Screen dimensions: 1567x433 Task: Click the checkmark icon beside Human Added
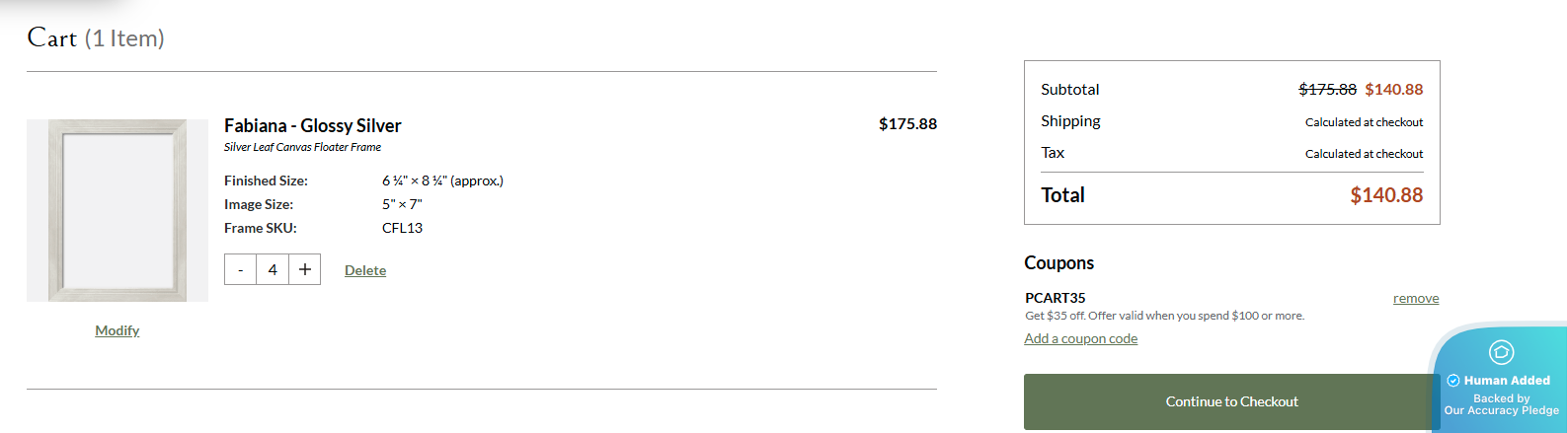[x=1453, y=381]
